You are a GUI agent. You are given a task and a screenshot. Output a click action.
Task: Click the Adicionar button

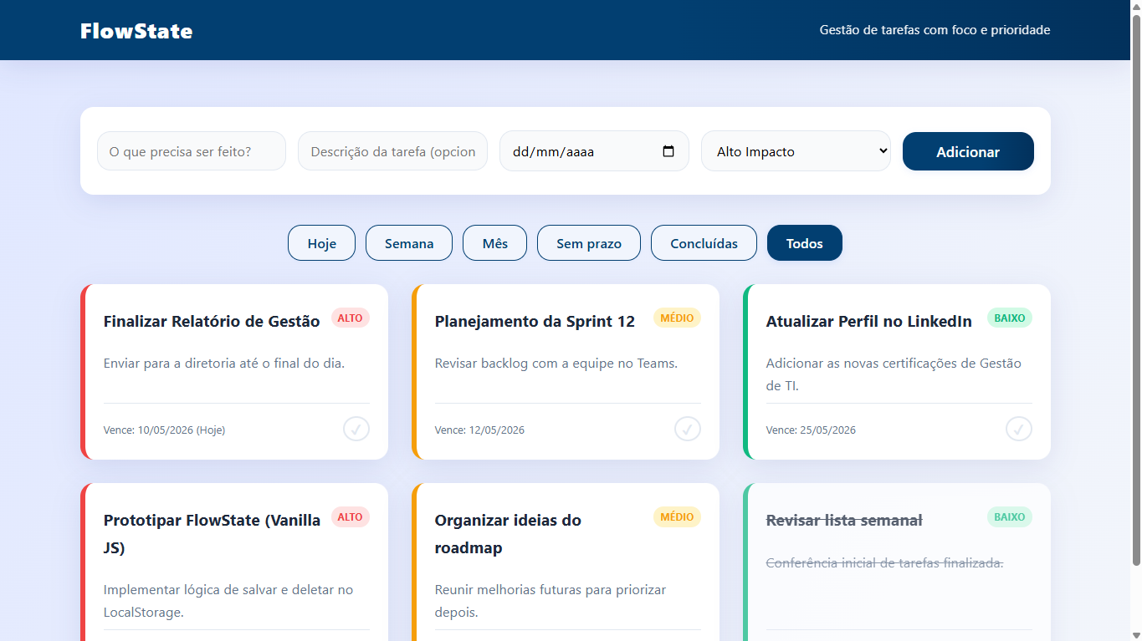click(x=968, y=151)
